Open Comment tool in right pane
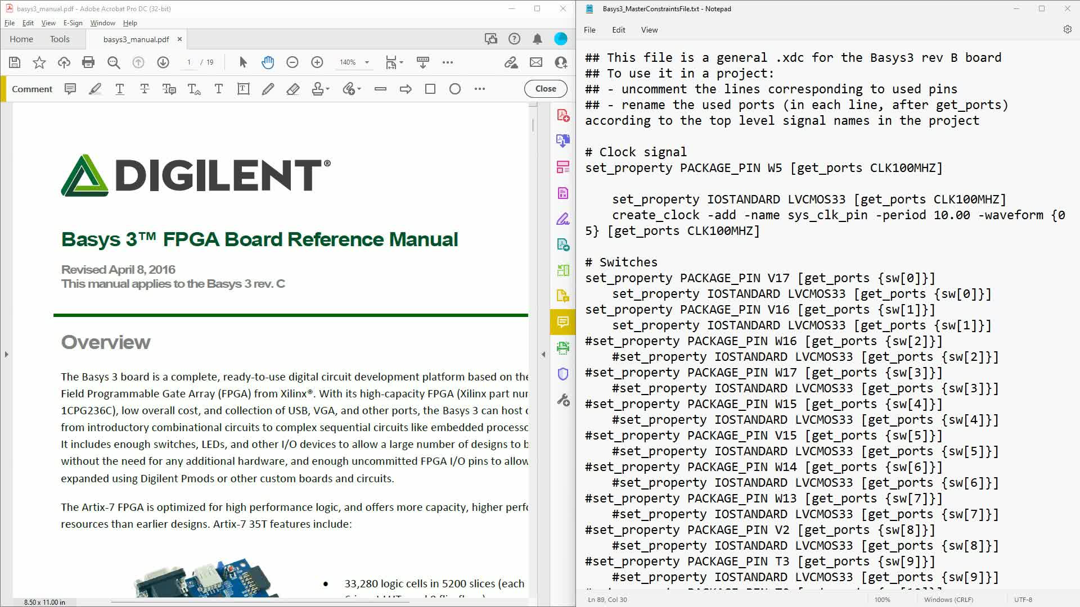The height and width of the screenshot is (607, 1080). coord(563,321)
